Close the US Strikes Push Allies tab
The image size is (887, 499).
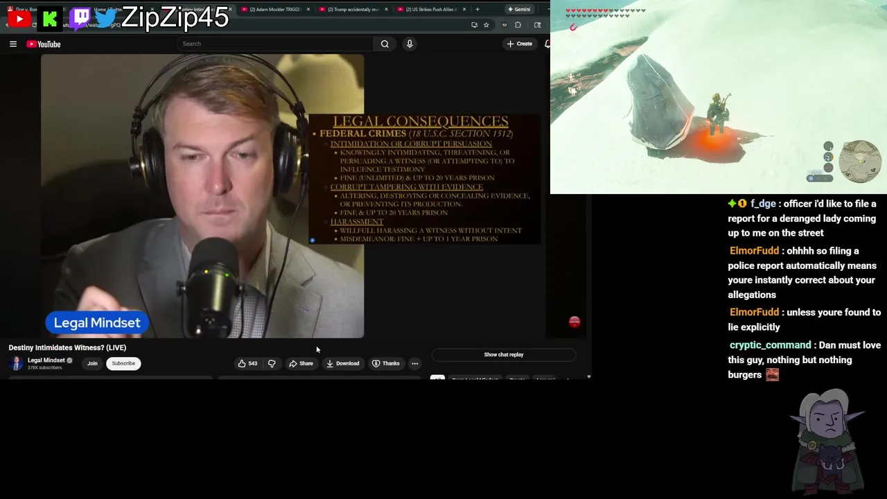click(464, 9)
